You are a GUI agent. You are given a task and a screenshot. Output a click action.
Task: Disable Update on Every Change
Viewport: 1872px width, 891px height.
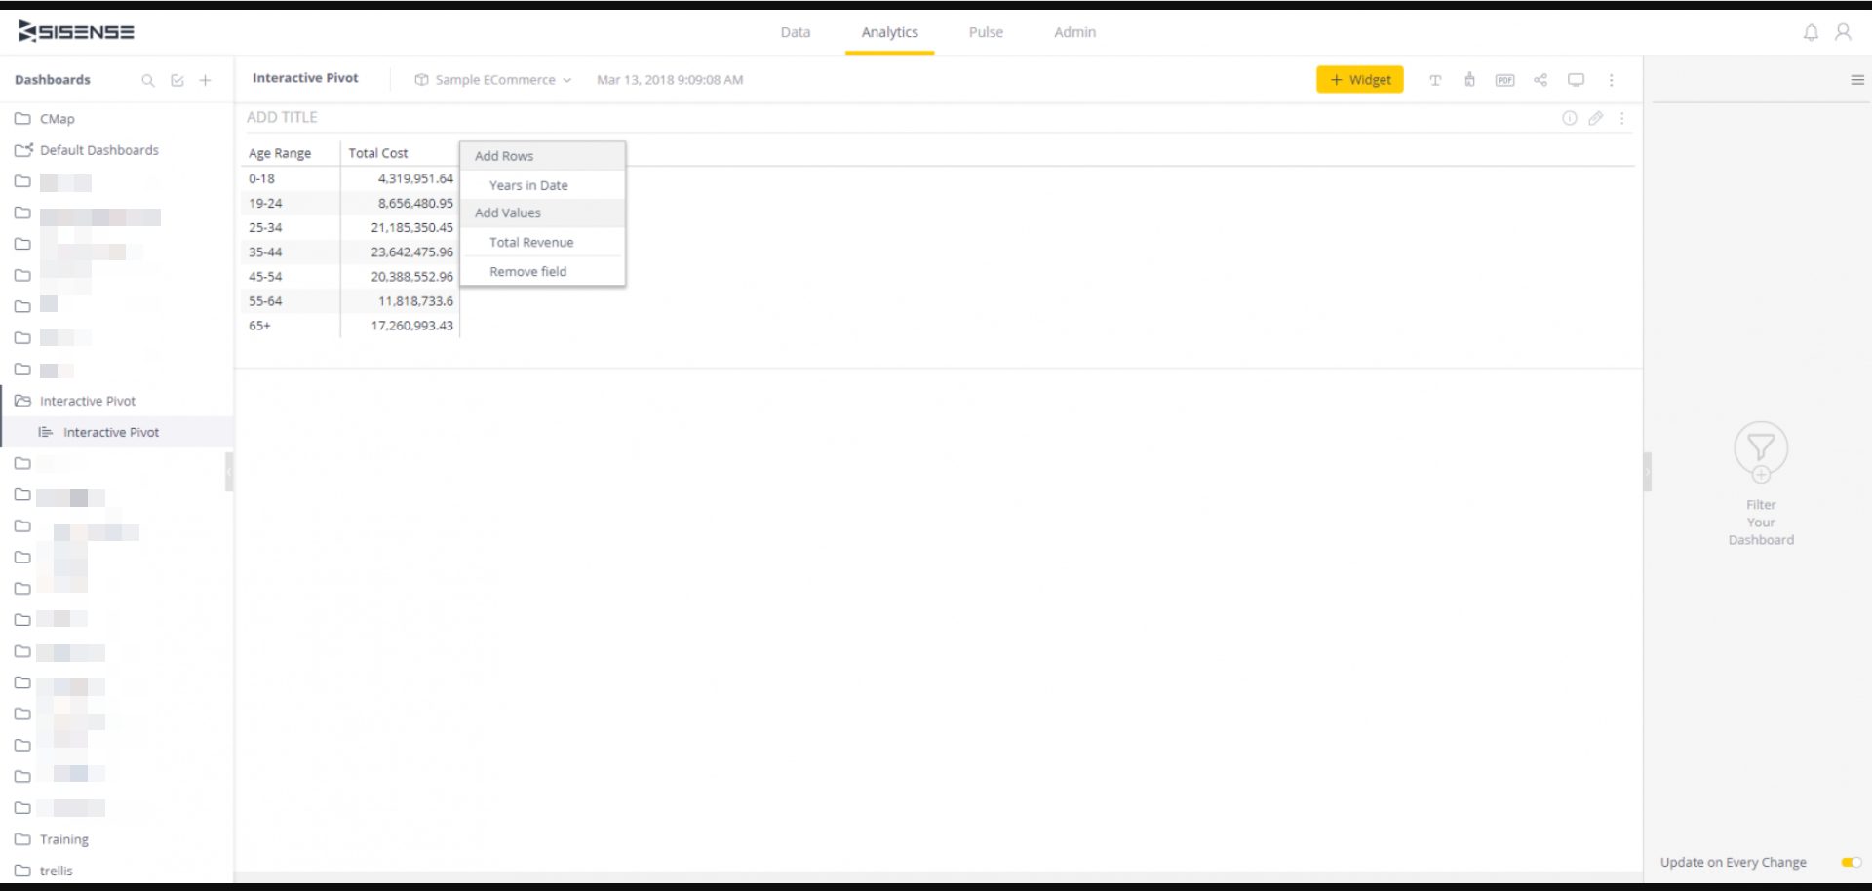coord(1850,863)
